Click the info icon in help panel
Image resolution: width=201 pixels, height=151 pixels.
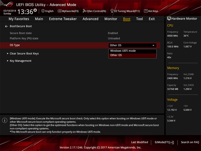(5, 120)
